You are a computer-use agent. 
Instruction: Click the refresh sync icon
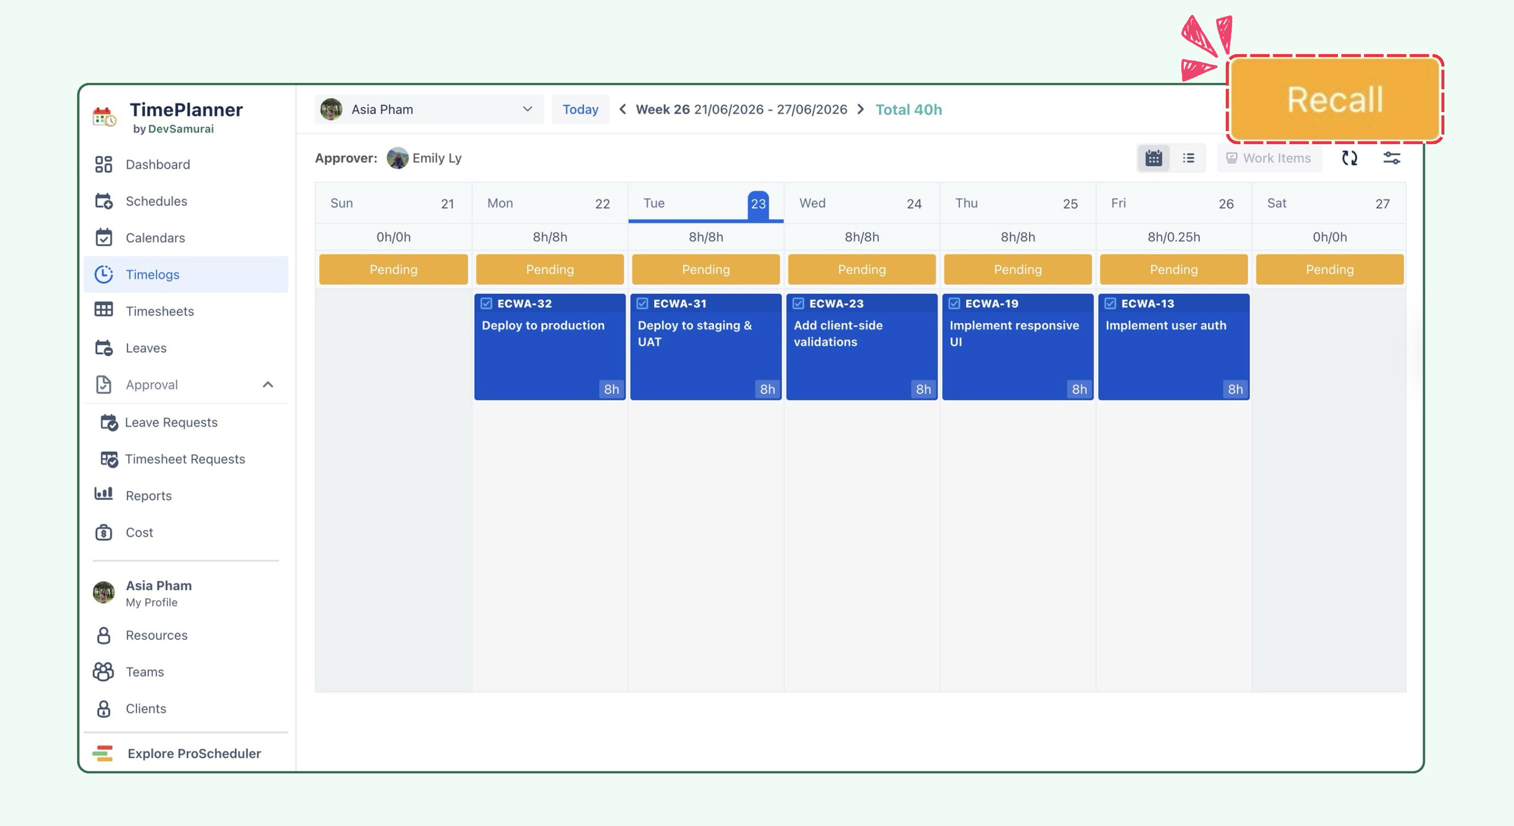tap(1349, 158)
